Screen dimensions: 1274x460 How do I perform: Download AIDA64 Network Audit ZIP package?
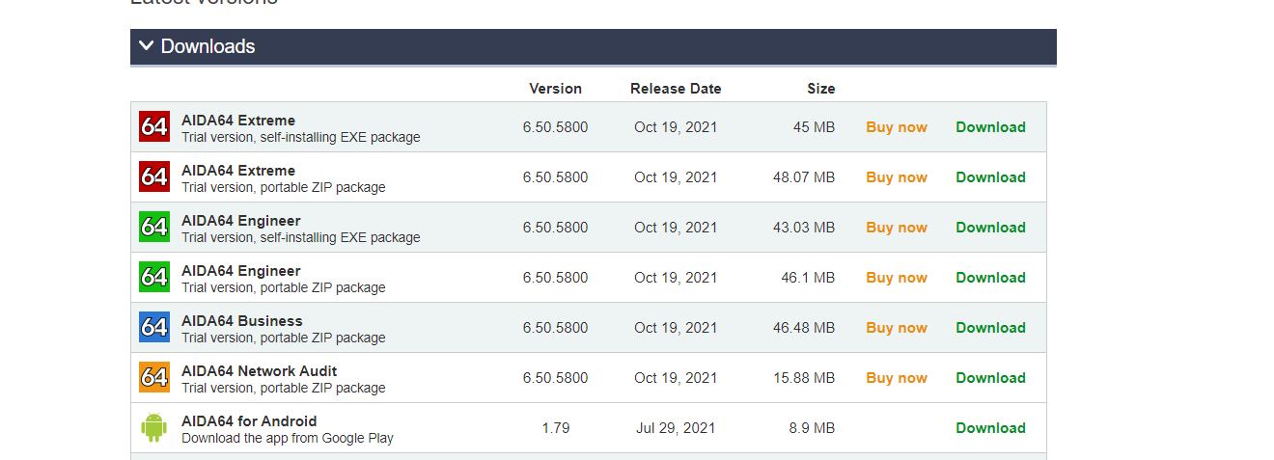tap(990, 378)
